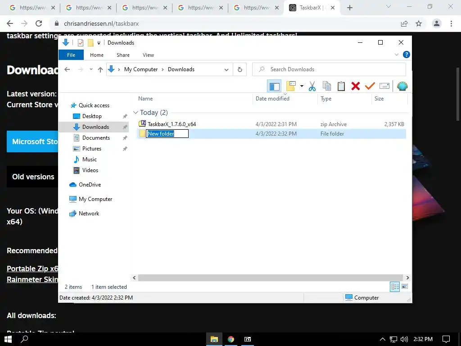This screenshot has height=346, width=461.
Task: Open the dropdown arrow beside the new item icon
Action: pyautogui.click(x=302, y=86)
